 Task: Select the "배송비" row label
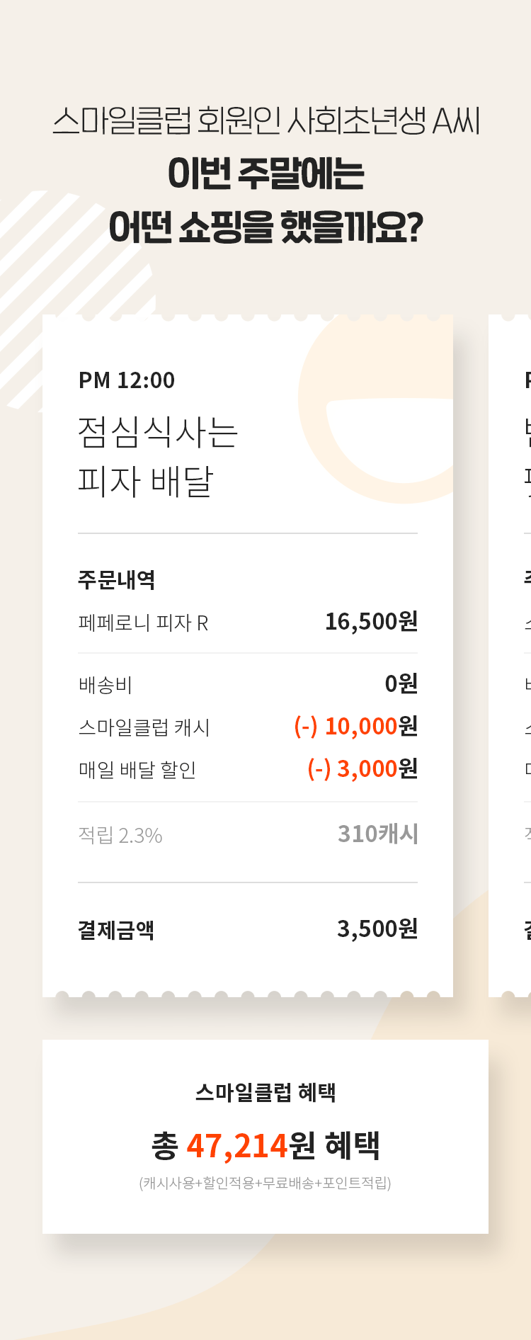(105, 685)
